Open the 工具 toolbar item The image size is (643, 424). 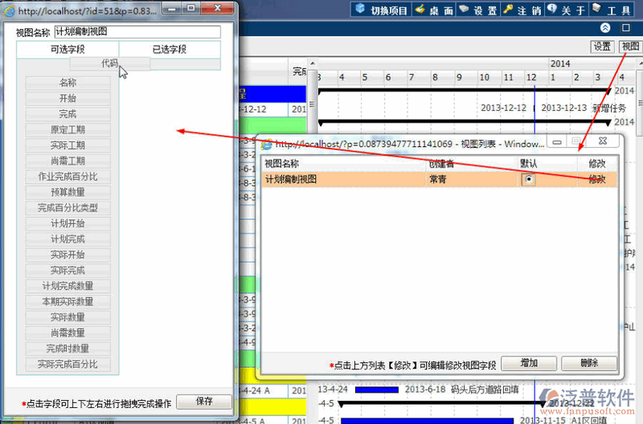(x=612, y=10)
